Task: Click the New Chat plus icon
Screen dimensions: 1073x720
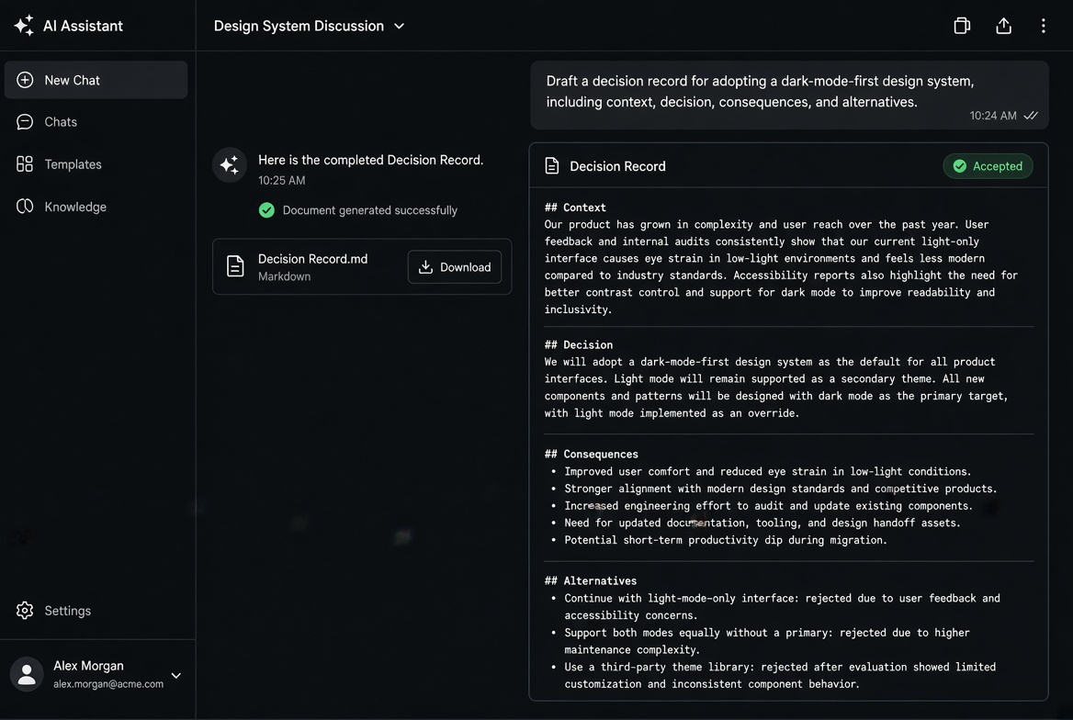Action: click(25, 80)
